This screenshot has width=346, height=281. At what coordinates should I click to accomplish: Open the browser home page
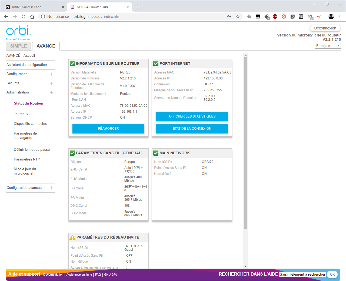pos(32,16)
